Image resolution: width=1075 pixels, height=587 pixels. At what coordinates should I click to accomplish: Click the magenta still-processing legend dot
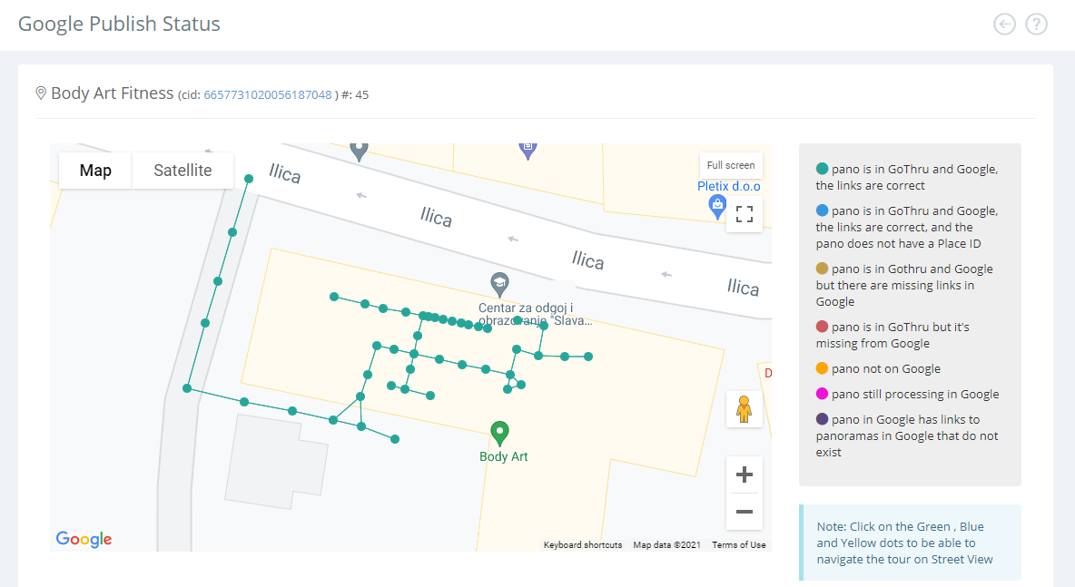click(822, 394)
